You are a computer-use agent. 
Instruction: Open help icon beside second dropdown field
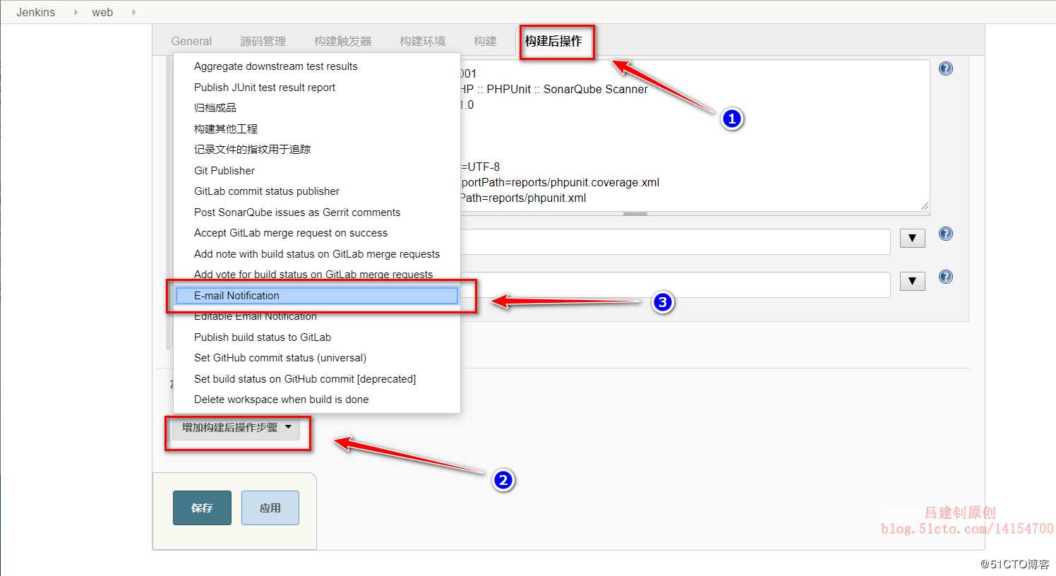click(x=946, y=277)
